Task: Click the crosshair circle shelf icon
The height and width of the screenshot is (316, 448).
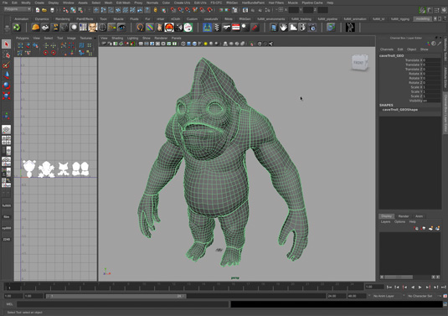Action: [x=102, y=28]
